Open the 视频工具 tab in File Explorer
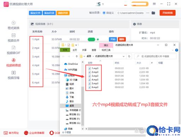Image resolution: width=181 pixels, height=137 pixels. [106, 50]
